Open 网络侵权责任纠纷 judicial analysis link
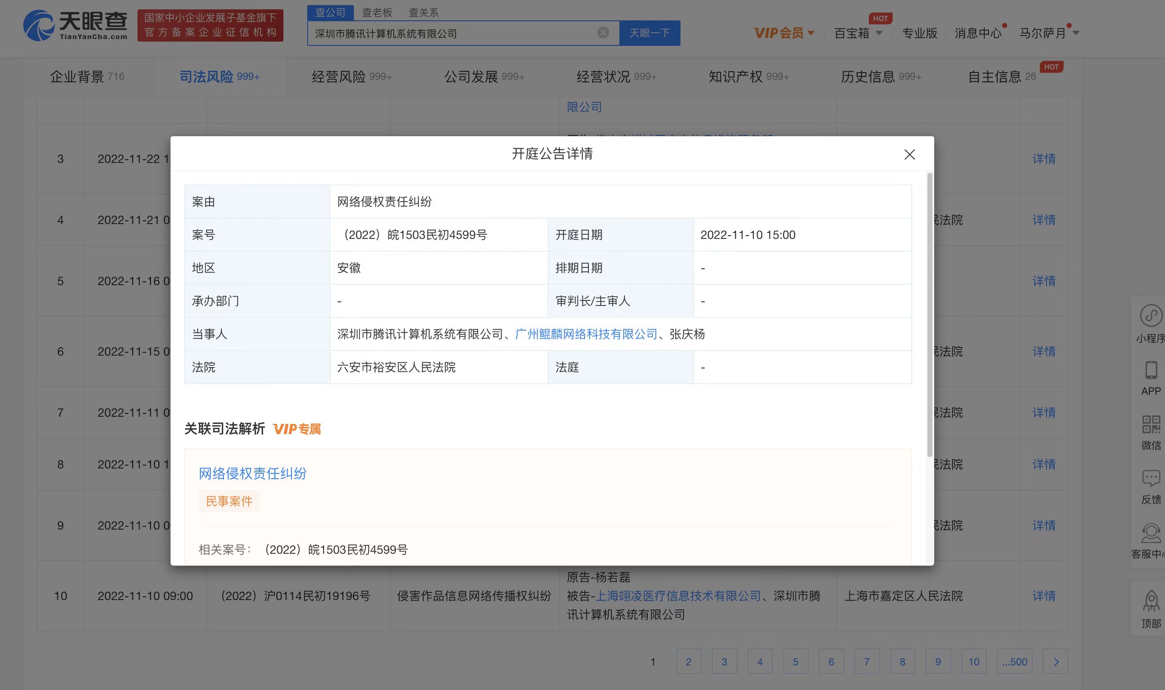Viewport: 1165px width, 690px height. [x=252, y=473]
